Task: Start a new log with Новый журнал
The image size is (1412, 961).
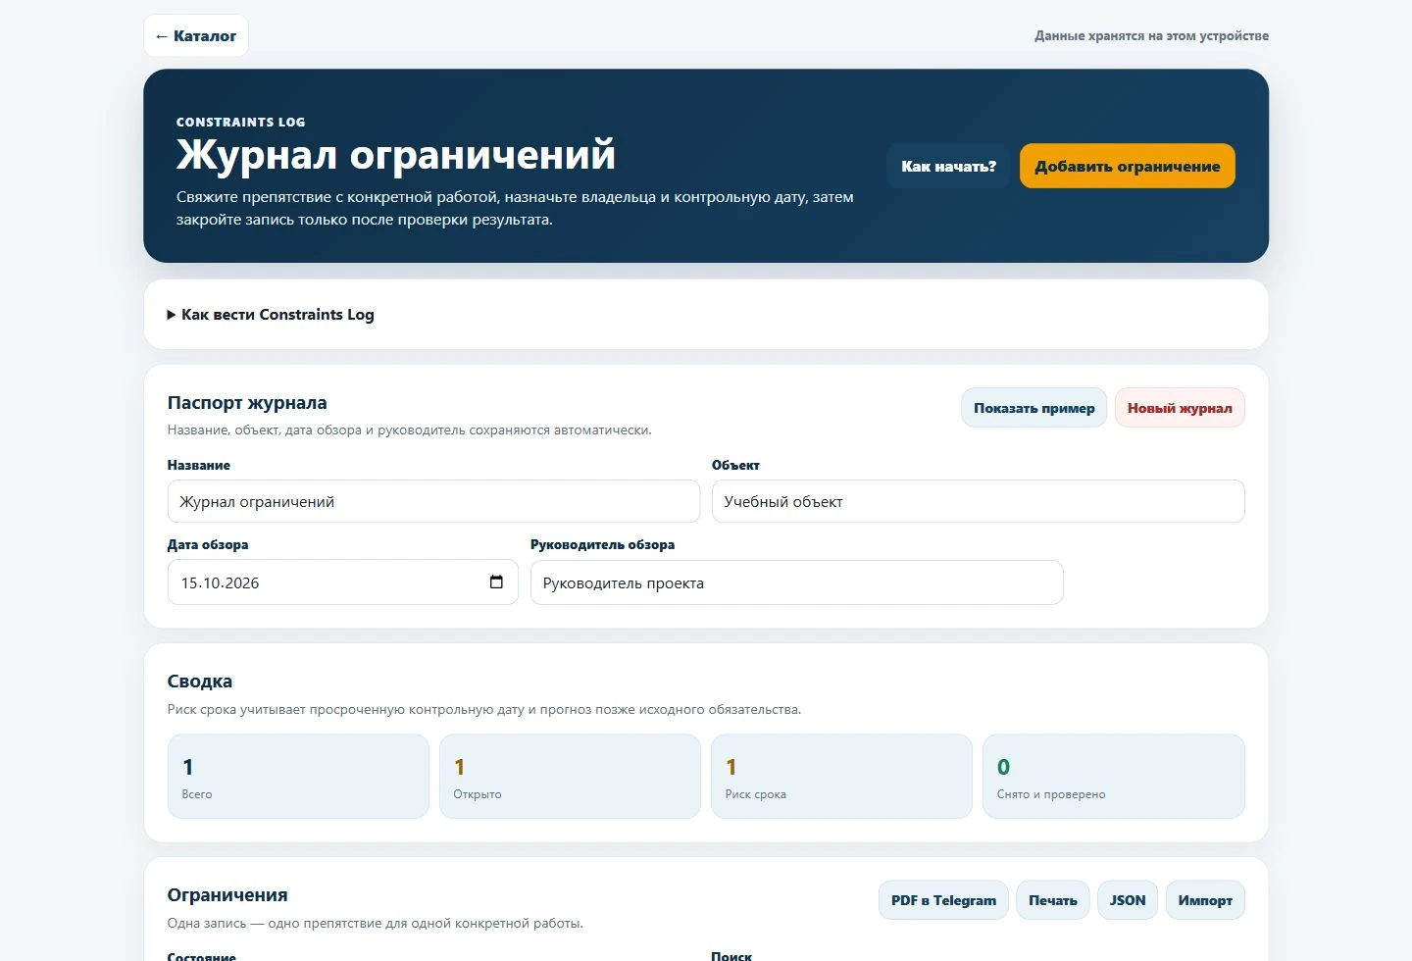Action: tap(1180, 408)
